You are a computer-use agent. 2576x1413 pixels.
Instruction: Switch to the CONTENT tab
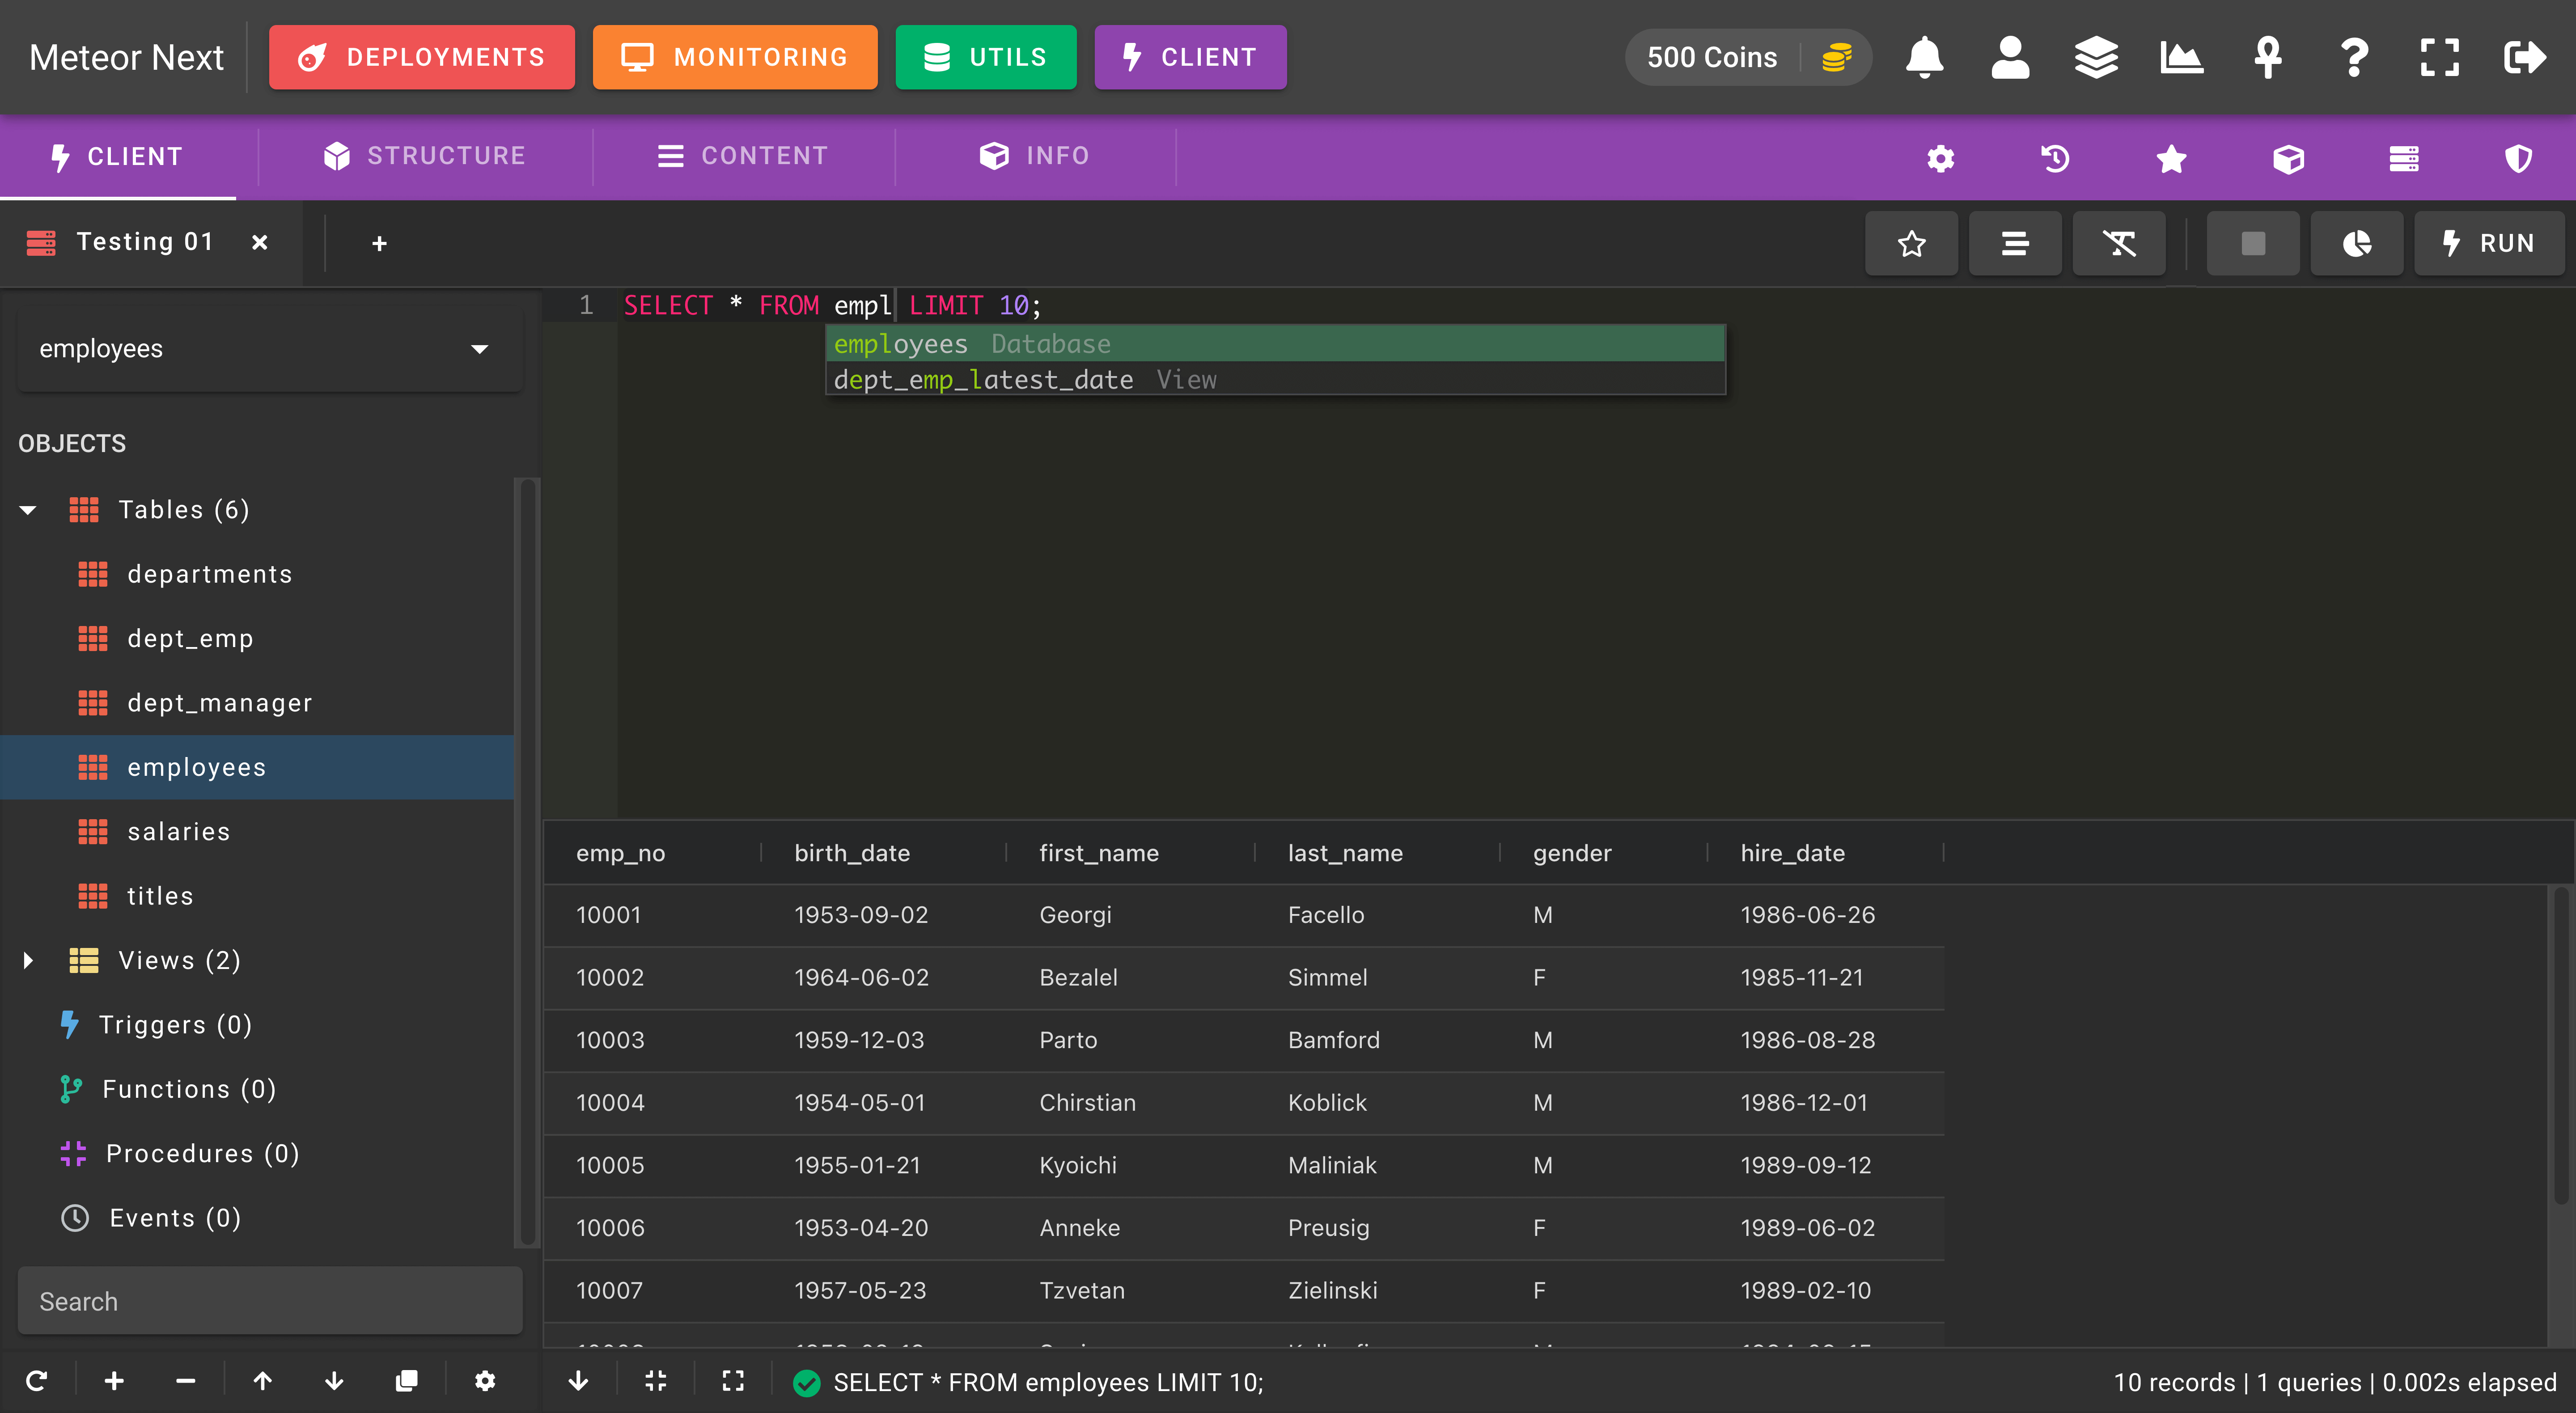pos(743,156)
